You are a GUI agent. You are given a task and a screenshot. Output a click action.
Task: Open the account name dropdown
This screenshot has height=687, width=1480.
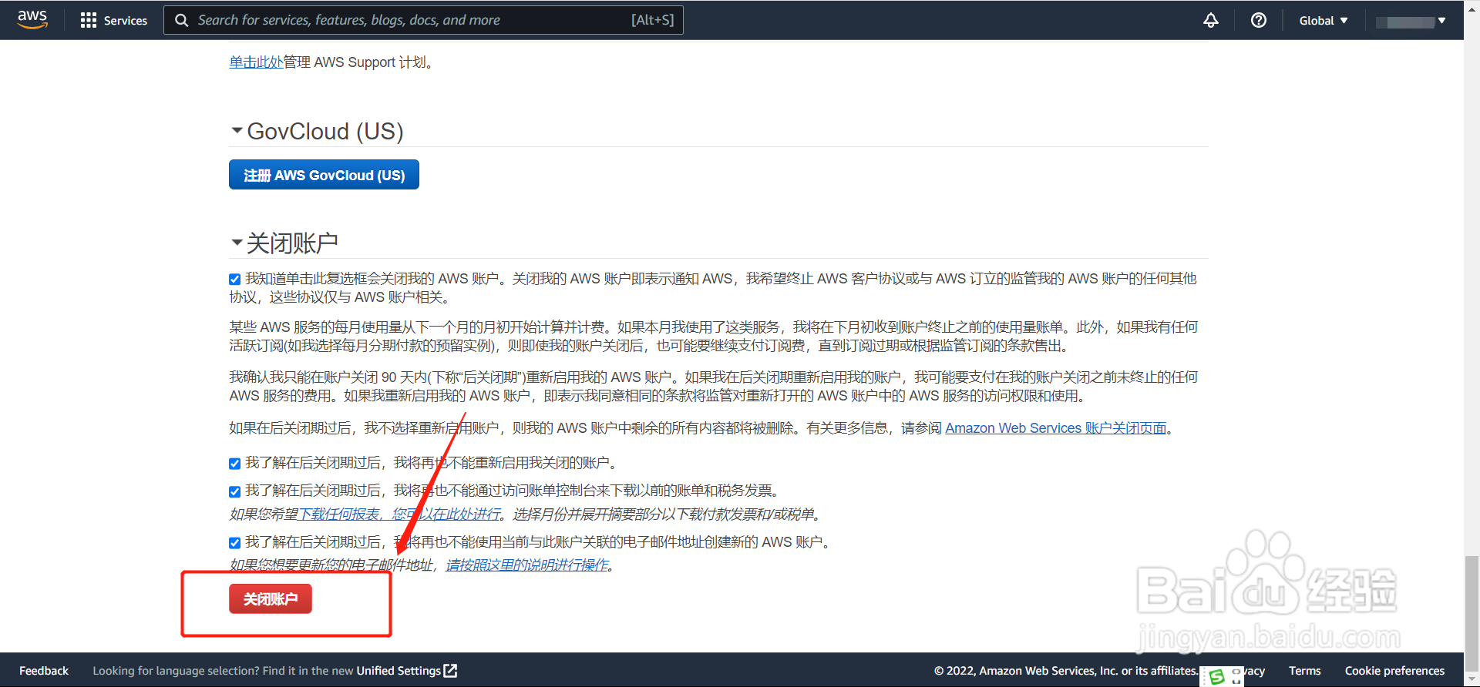(1411, 21)
